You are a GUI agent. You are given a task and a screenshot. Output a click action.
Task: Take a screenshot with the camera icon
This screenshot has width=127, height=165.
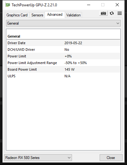pos(103,13)
